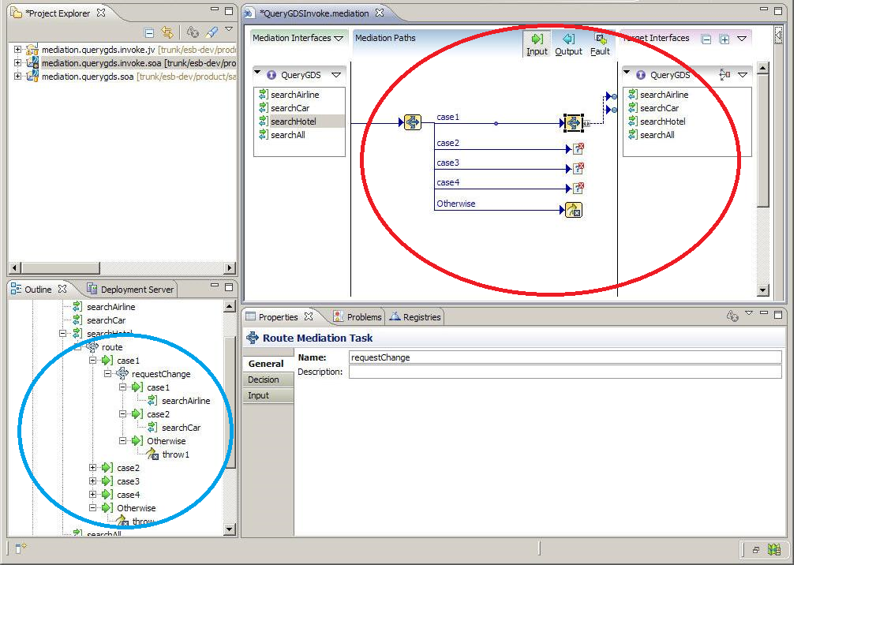Image resolution: width=891 pixels, height=617 pixels.
Task: Click the empty Description field
Action: coord(565,372)
